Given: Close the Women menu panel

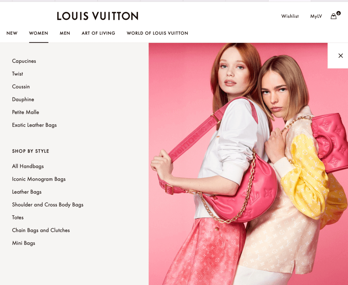Looking at the screenshot, I should click(x=341, y=56).
